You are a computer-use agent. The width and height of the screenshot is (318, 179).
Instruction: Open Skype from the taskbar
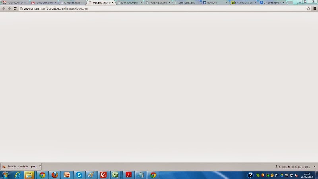pos(79,175)
